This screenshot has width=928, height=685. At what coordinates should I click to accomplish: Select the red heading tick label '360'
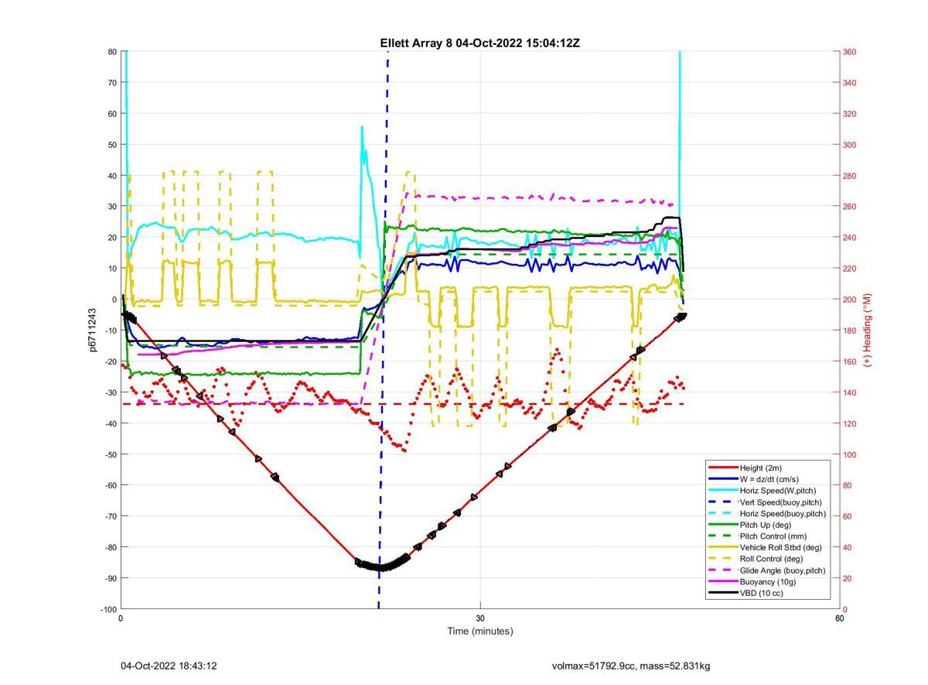849,52
